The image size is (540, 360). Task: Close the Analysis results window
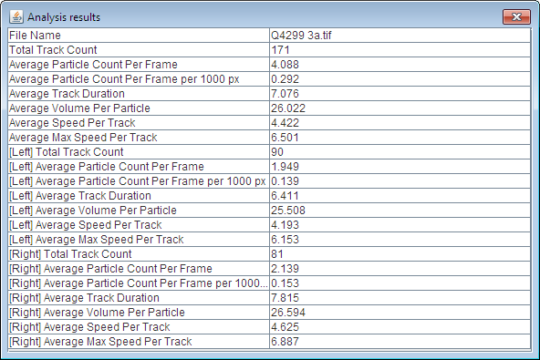516,17
